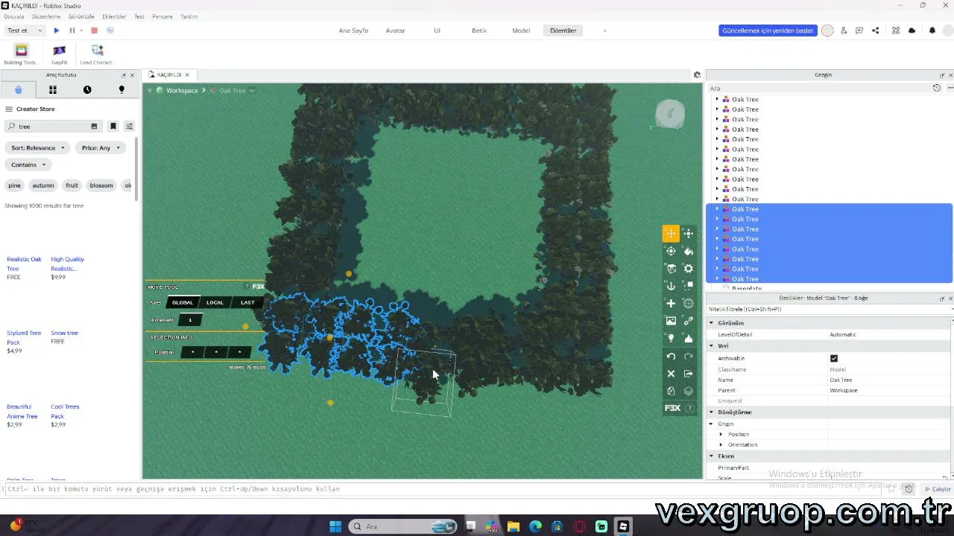This screenshot has width=954, height=536.
Task: Open the F3X Surface tool
Action: click(671, 269)
